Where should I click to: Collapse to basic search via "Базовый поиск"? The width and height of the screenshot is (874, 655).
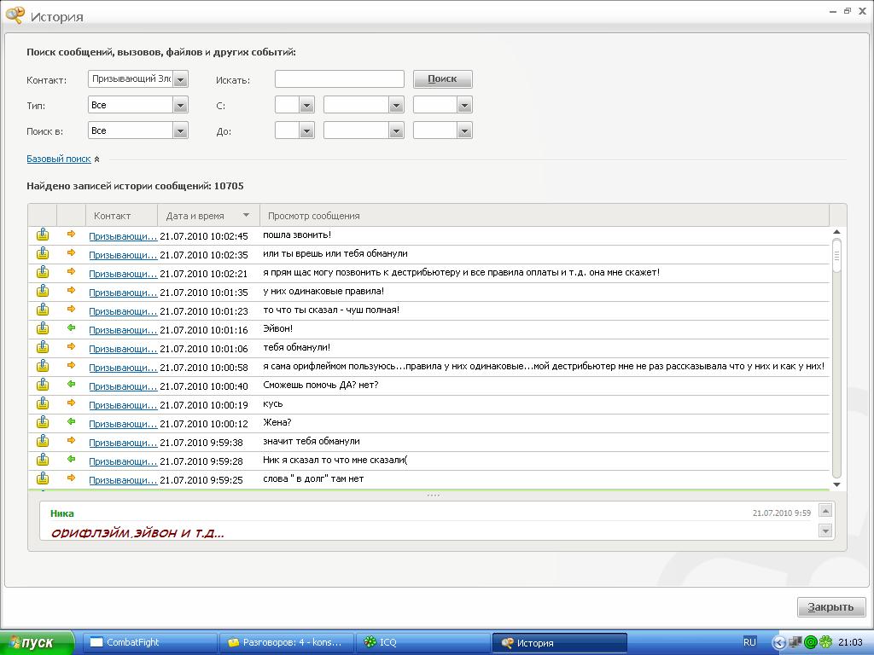(58, 159)
